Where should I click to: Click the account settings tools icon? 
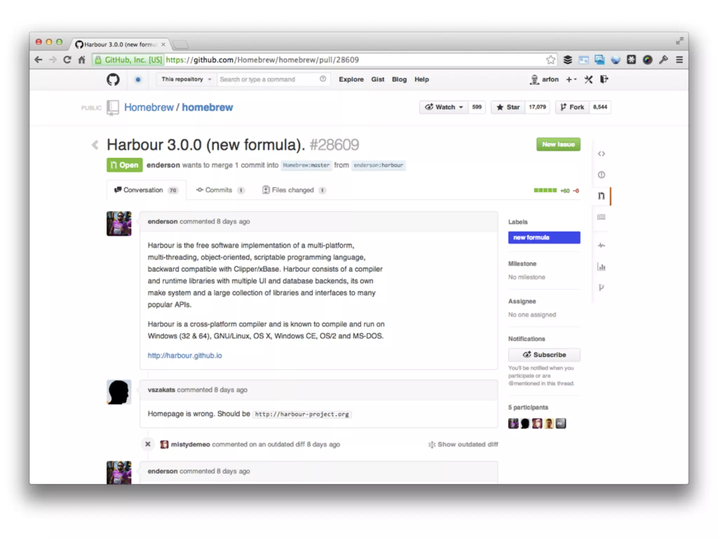click(588, 80)
